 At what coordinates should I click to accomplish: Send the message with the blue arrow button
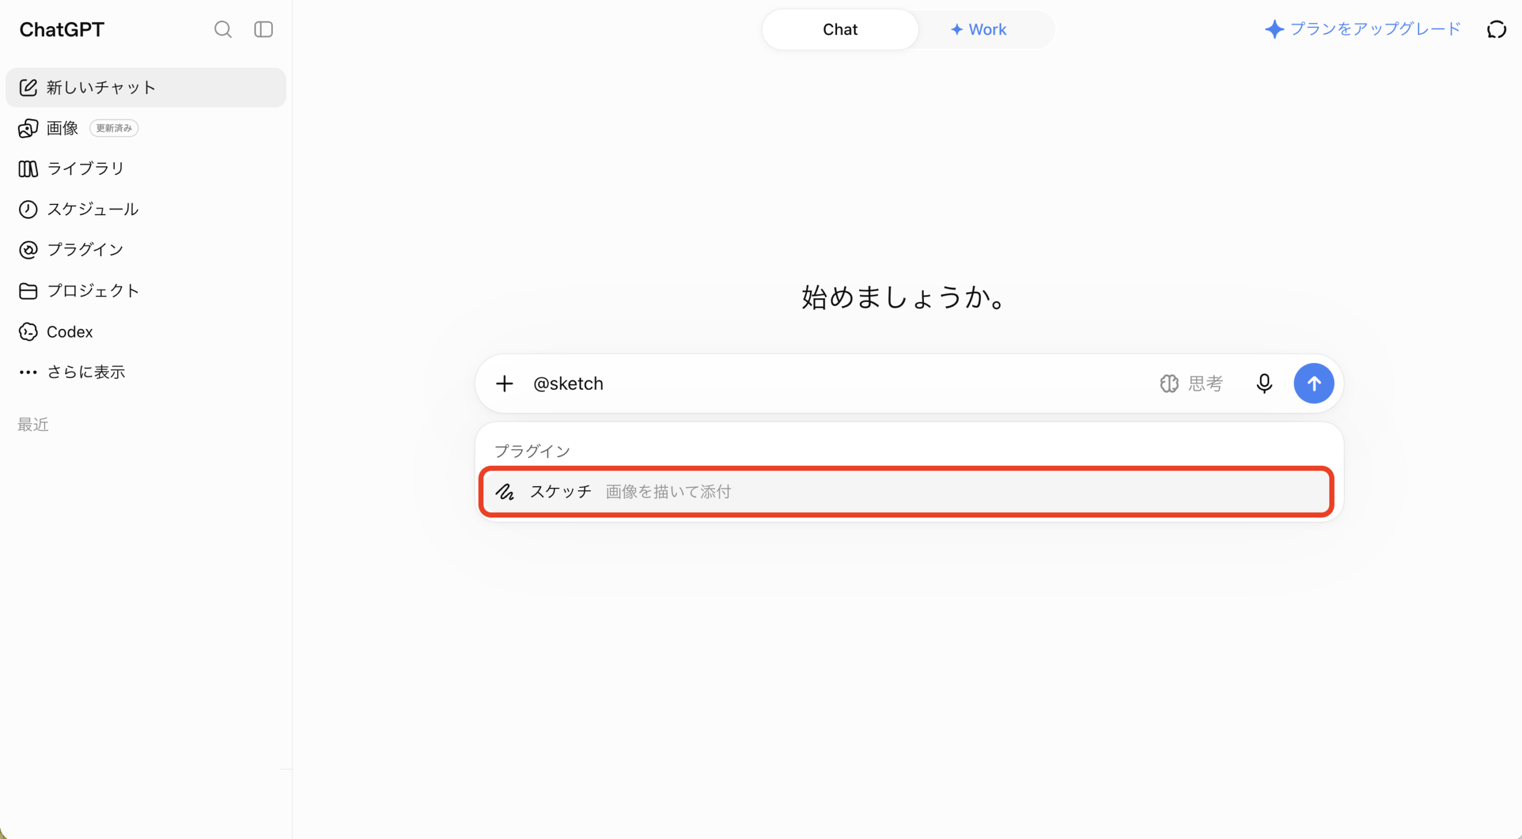pyautogui.click(x=1313, y=383)
